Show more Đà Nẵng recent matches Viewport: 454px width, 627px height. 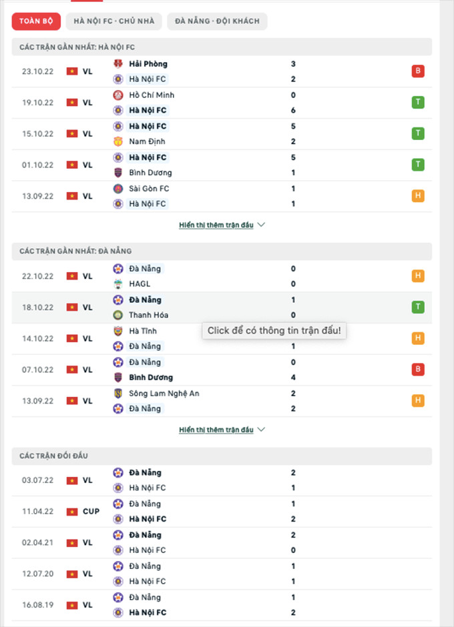tap(222, 430)
